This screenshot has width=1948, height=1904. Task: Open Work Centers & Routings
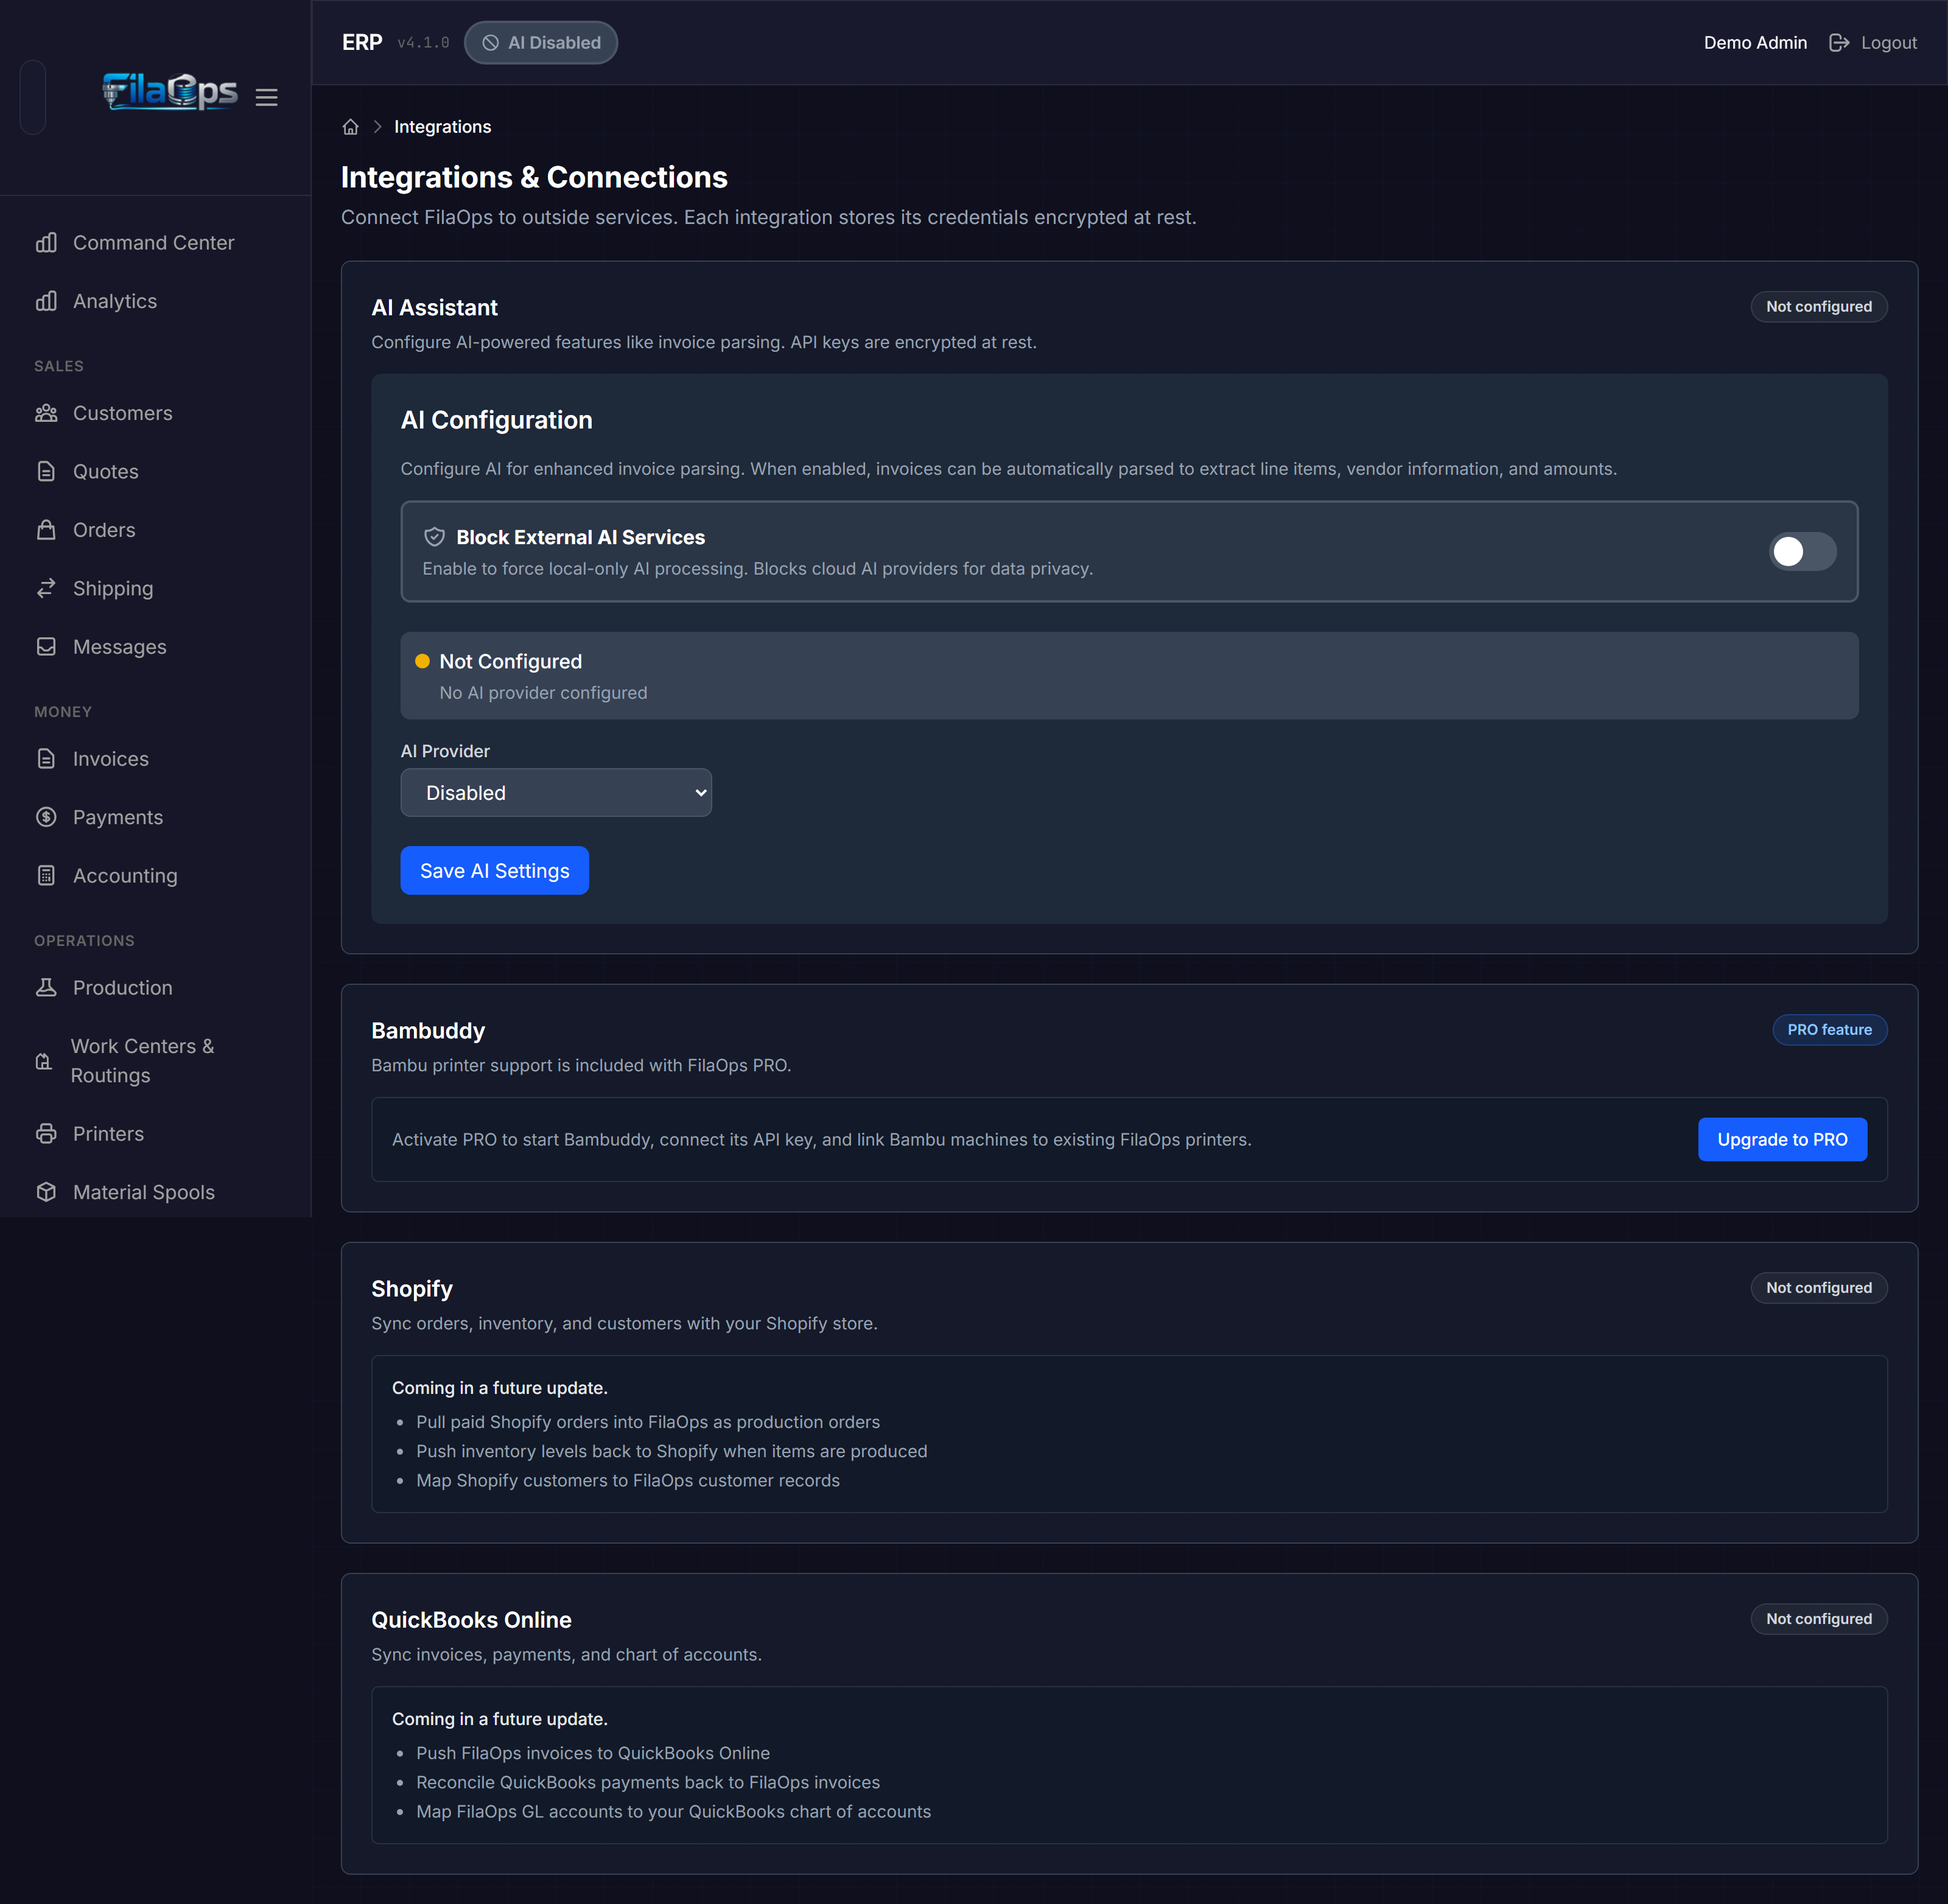(154, 1061)
